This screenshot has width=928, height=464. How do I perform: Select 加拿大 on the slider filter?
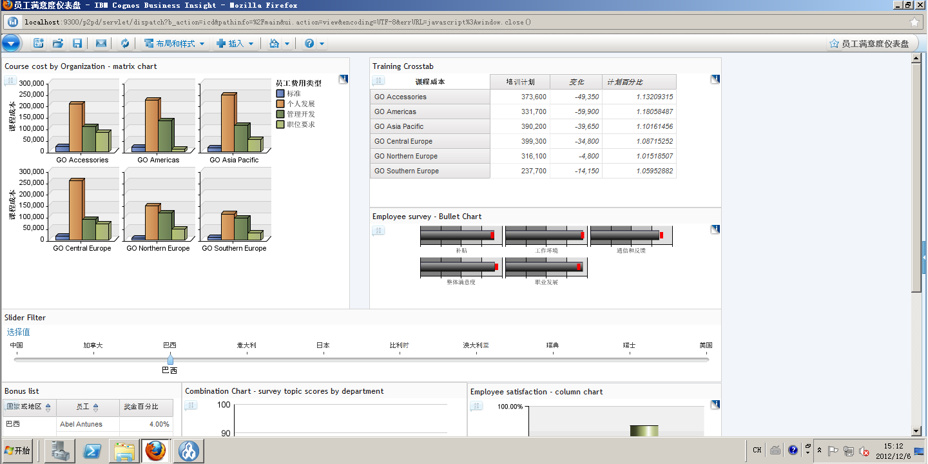(x=93, y=345)
